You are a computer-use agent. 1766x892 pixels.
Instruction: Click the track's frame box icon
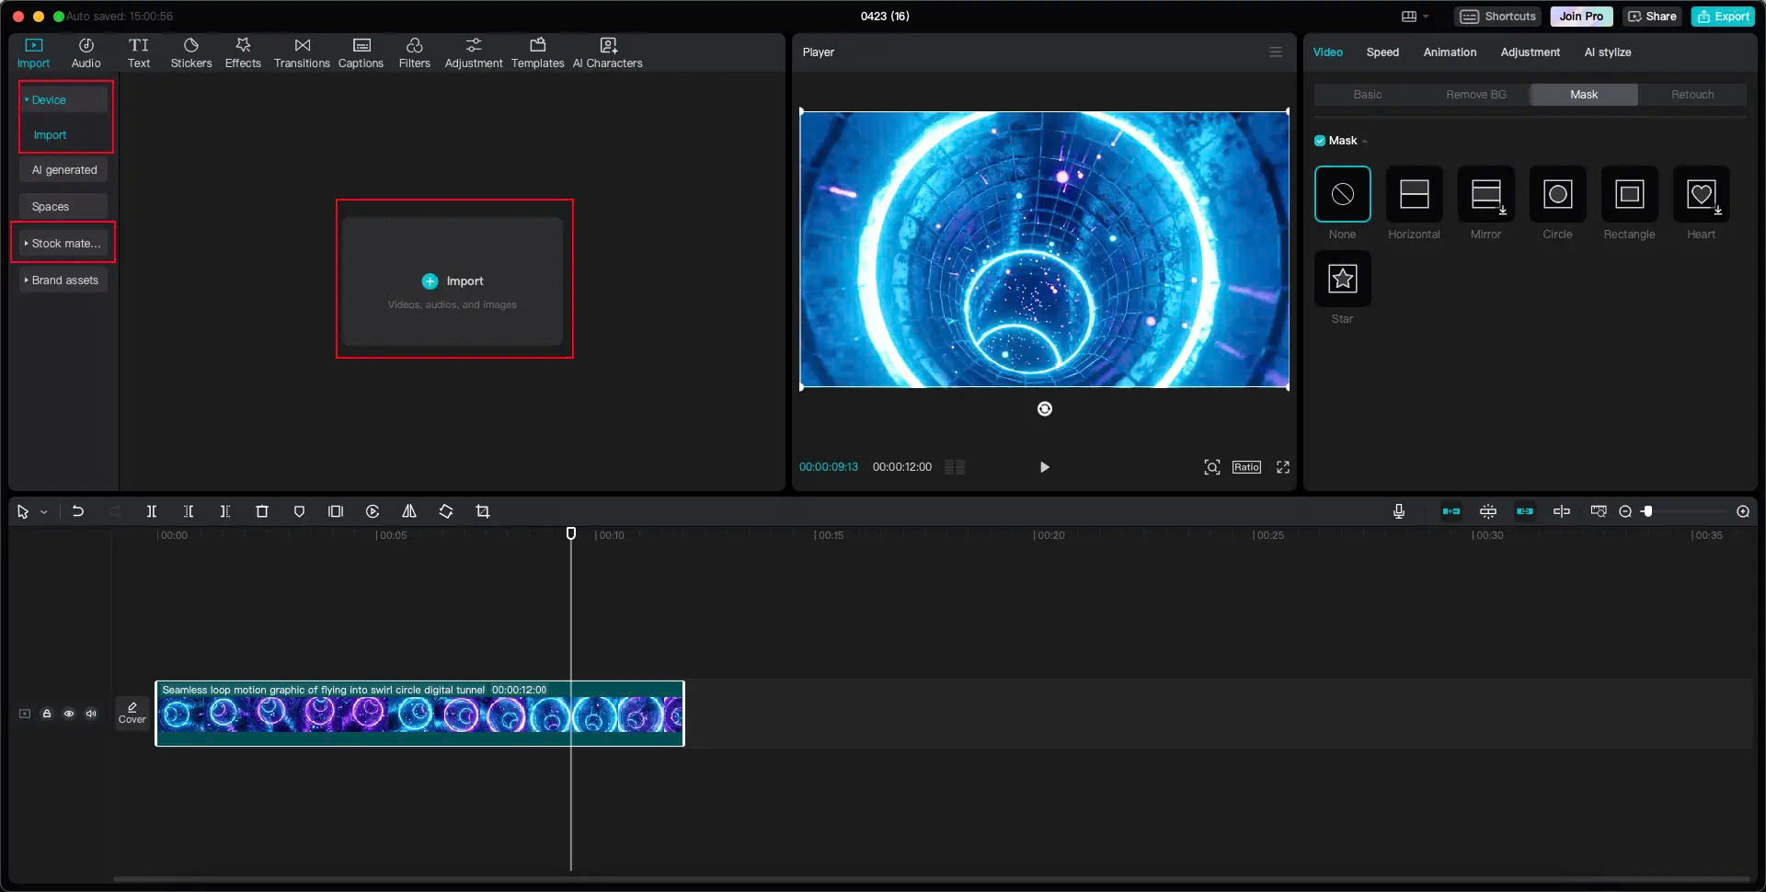click(x=25, y=714)
